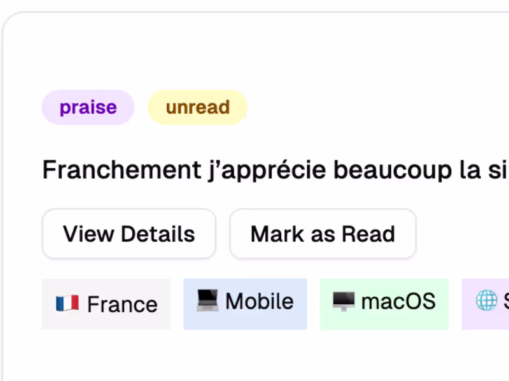This screenshot has width=509, height=381.
Task: Select the yellow unread status badge
Action: (197, 107)
